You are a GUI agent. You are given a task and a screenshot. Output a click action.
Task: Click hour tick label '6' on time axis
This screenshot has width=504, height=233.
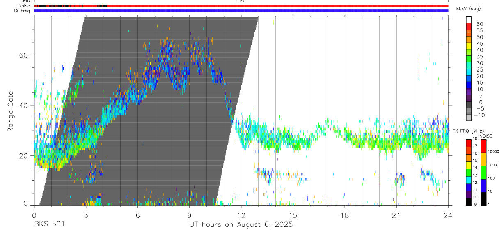click(137, 215)
